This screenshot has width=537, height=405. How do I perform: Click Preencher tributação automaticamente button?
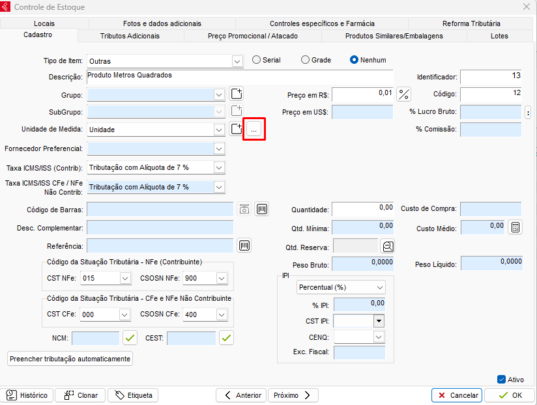[x=70, y=359]
